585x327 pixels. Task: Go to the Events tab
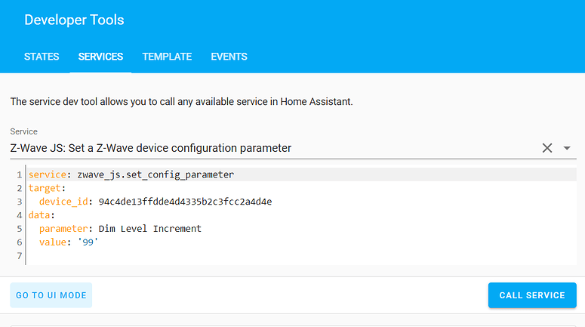pos(229,57)
